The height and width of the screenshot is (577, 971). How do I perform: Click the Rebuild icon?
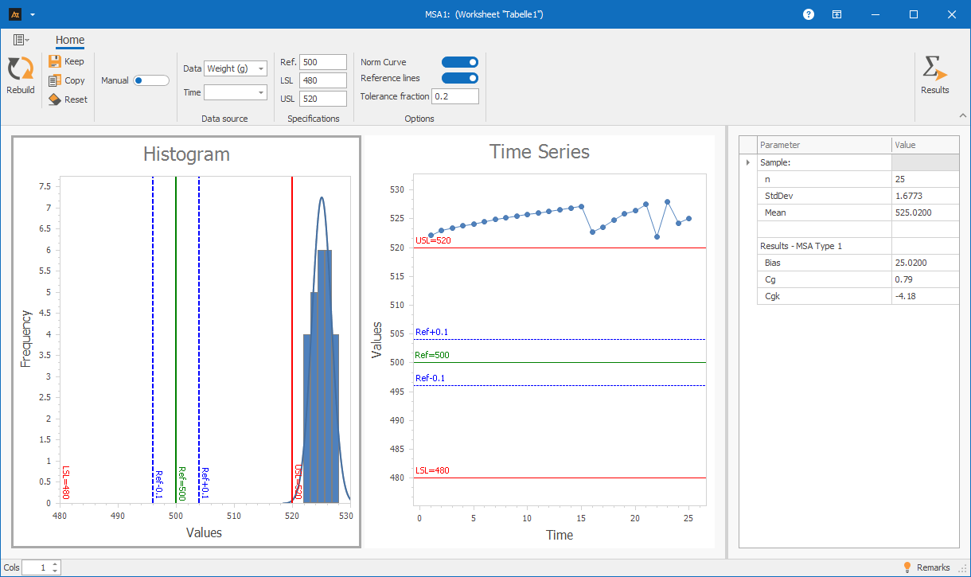click(20, 69)
